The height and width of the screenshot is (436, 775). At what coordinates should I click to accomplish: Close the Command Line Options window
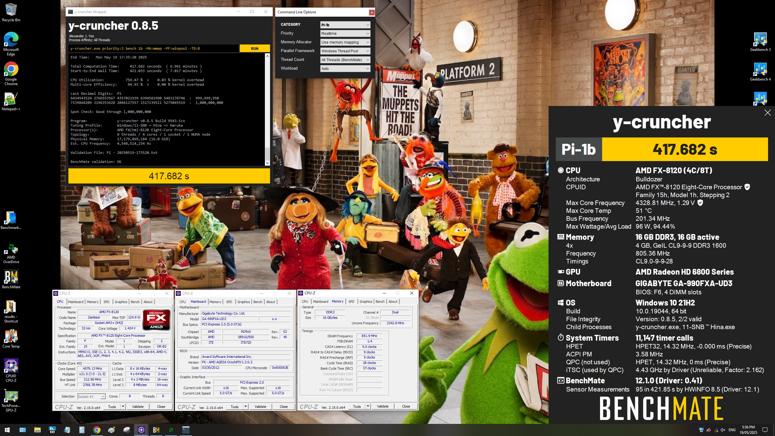point(371,12)
